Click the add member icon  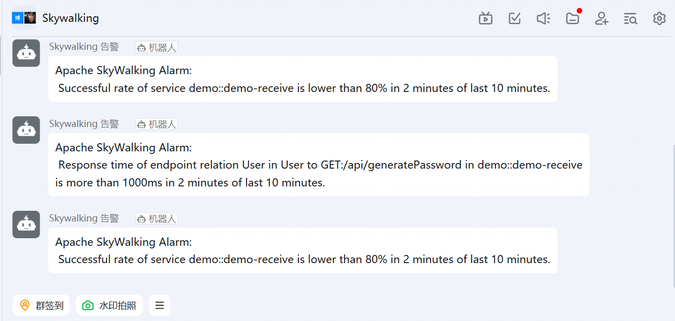[x=602, y=19]
